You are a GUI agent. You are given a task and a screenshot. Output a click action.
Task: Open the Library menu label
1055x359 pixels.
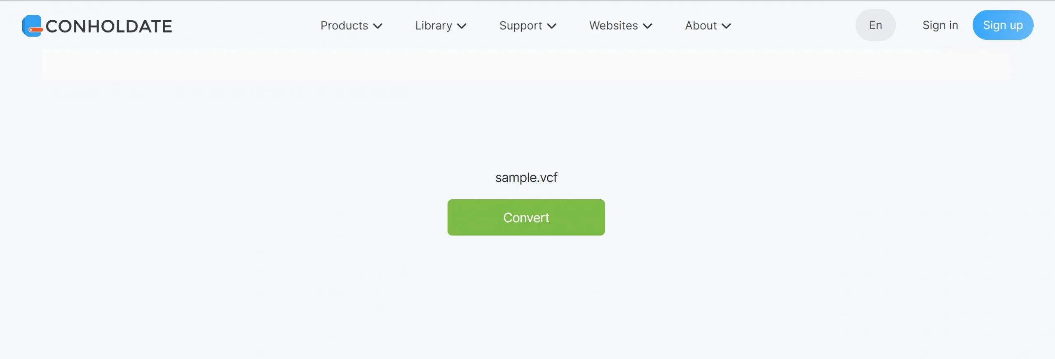[434, 26]
